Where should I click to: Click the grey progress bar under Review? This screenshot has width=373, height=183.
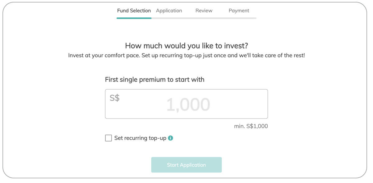coord(204,18)
